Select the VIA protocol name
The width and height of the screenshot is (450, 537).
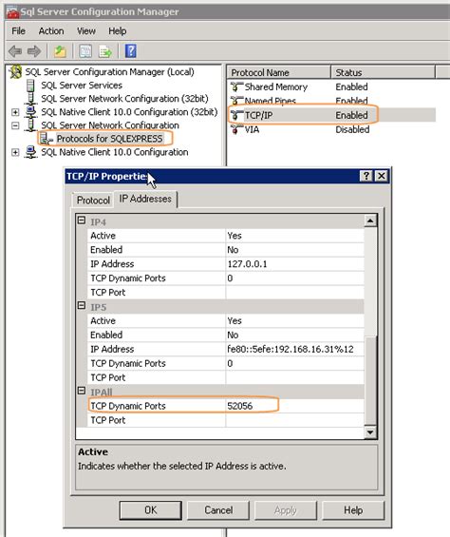pos(252,130)
